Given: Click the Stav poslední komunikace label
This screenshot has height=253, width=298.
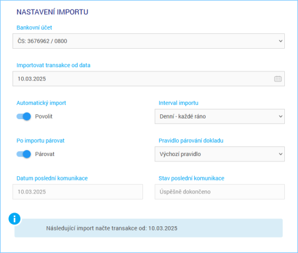Looking at the screenshot, I should pyautogui.click(x=191, y=179).
